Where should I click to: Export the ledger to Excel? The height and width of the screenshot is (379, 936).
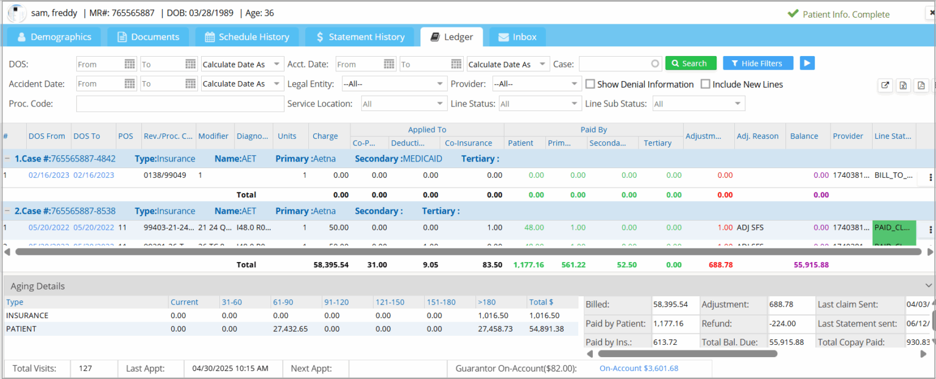903,85
